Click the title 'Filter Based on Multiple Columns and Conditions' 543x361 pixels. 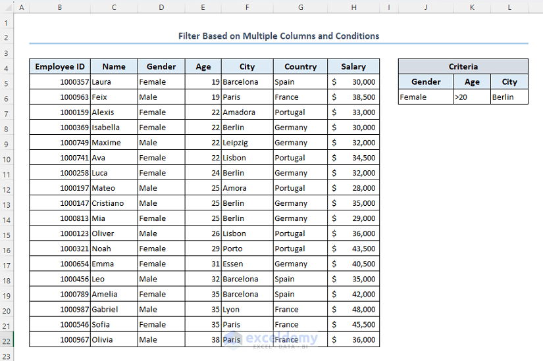[279, 36]
